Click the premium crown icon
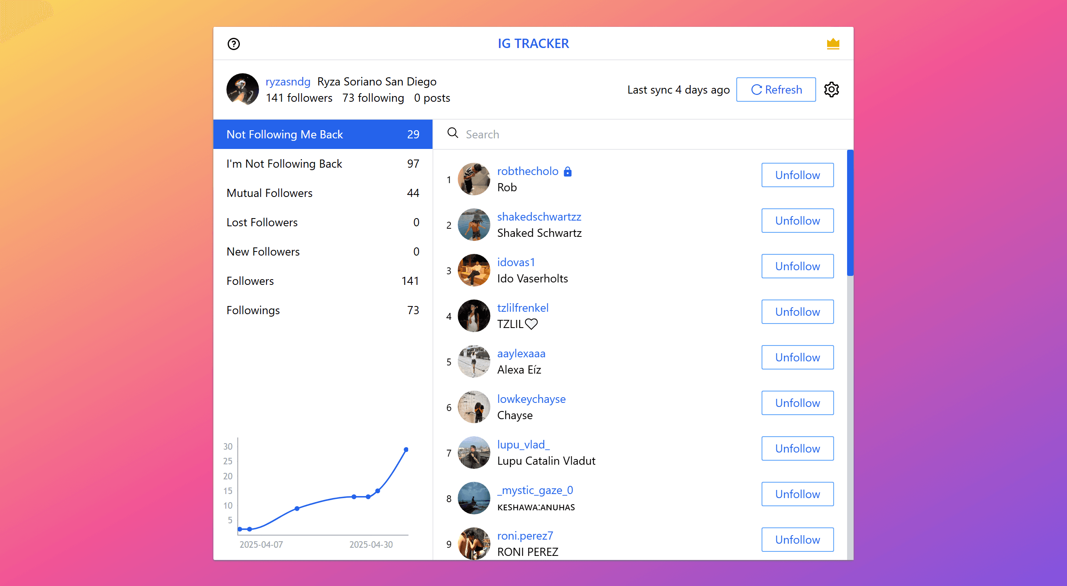 pyautogui.click(x=833, y=43)
